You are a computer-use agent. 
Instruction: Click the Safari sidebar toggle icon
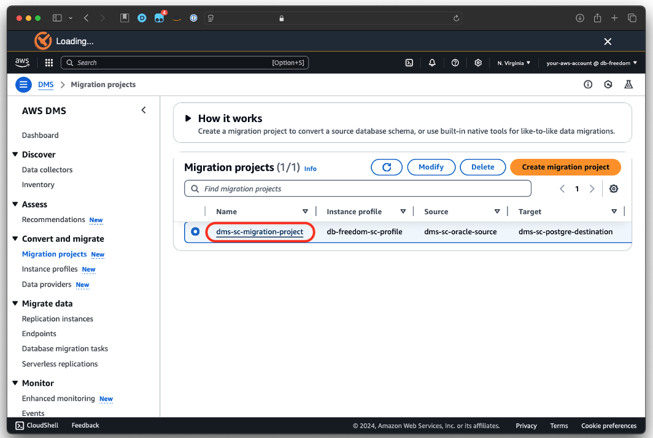click(57, 18)
